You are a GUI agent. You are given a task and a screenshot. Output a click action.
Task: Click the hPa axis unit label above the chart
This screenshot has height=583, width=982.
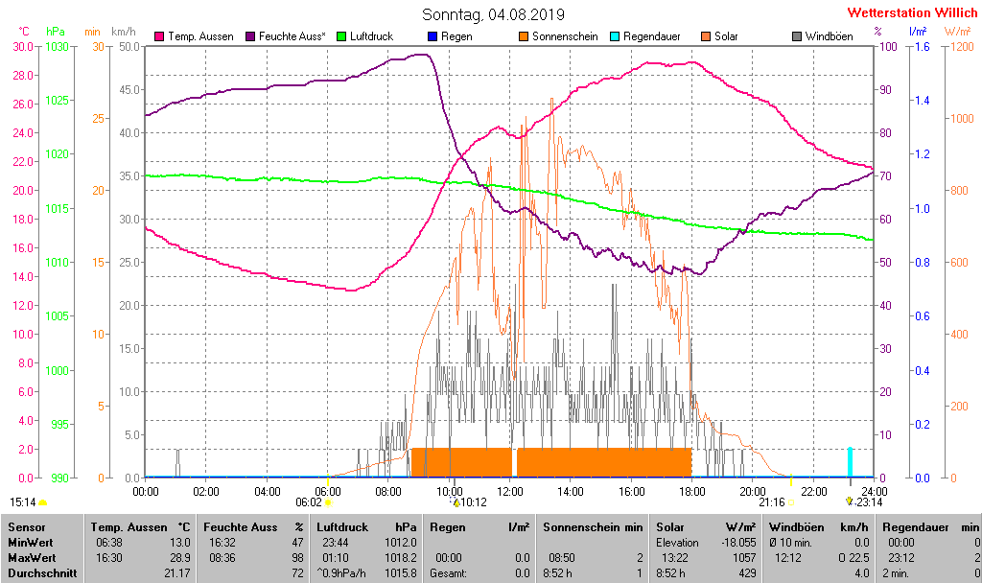click(x=55, y=32)
